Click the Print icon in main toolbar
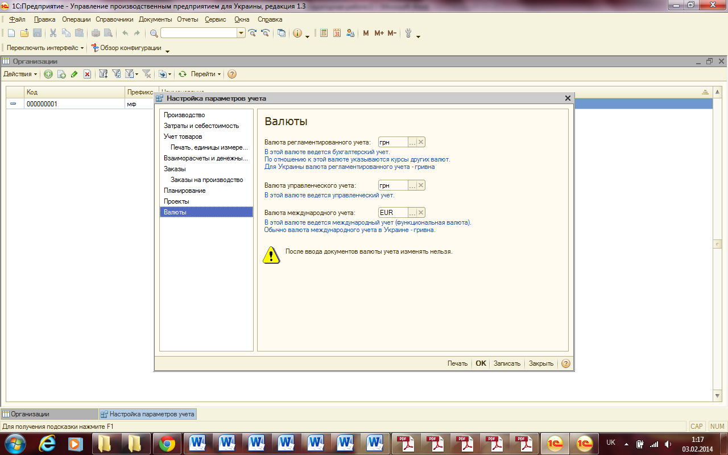The height and width of the screenshot is (455, 728). [96, 33]
